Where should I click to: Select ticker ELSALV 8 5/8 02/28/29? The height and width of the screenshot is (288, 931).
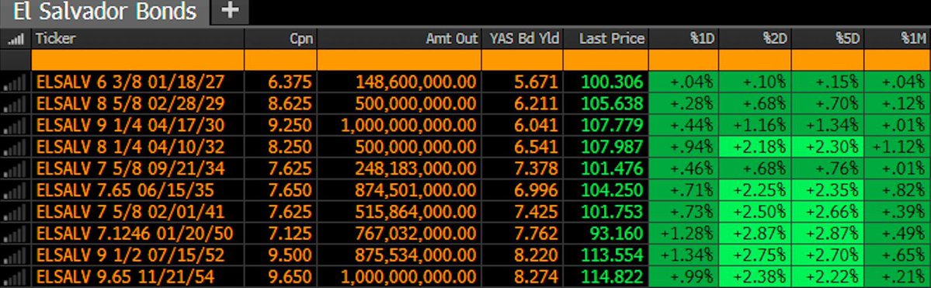point(130,104)
